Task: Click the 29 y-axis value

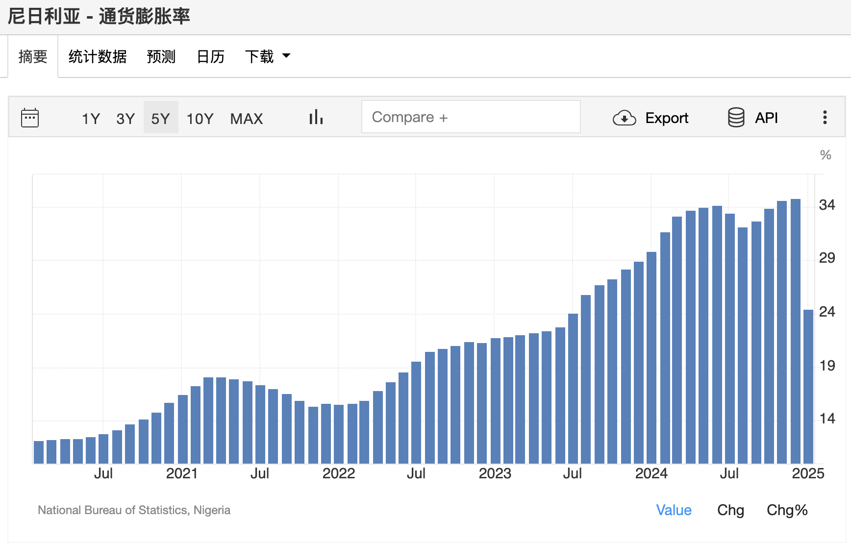Action: coord(827,258)
